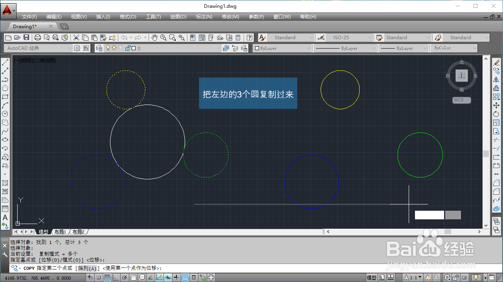The height and width of the screenshot is (282, 503).
Task: Open the AutoCAD 经典 workspace dropdown
Action: [x=70, y=48]
